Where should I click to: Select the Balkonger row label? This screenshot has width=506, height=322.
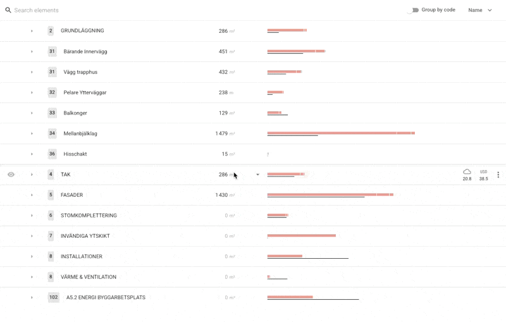(75, 113)
